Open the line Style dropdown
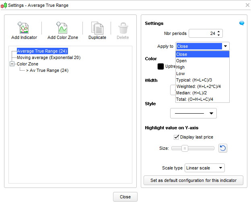This screenshot has width=251, height=206. (193, 113)
